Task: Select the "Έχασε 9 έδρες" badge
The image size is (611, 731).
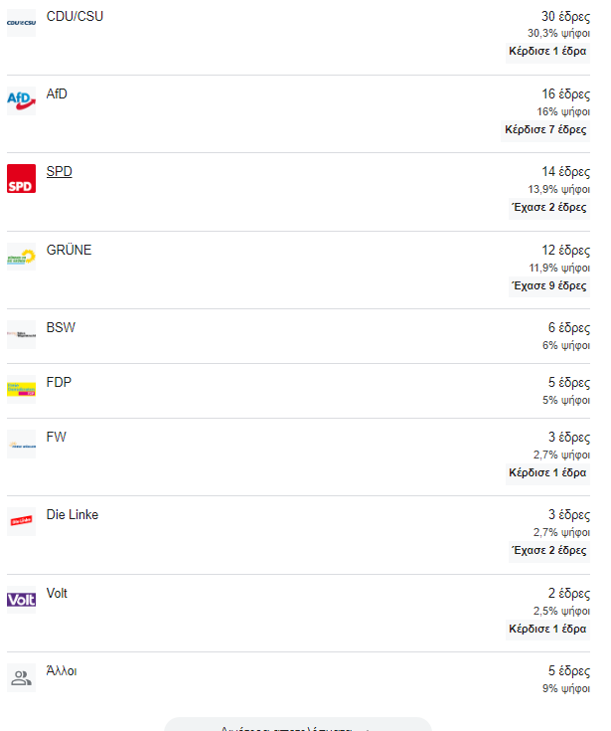Action: pyautogui.click(x=548, y=285)
